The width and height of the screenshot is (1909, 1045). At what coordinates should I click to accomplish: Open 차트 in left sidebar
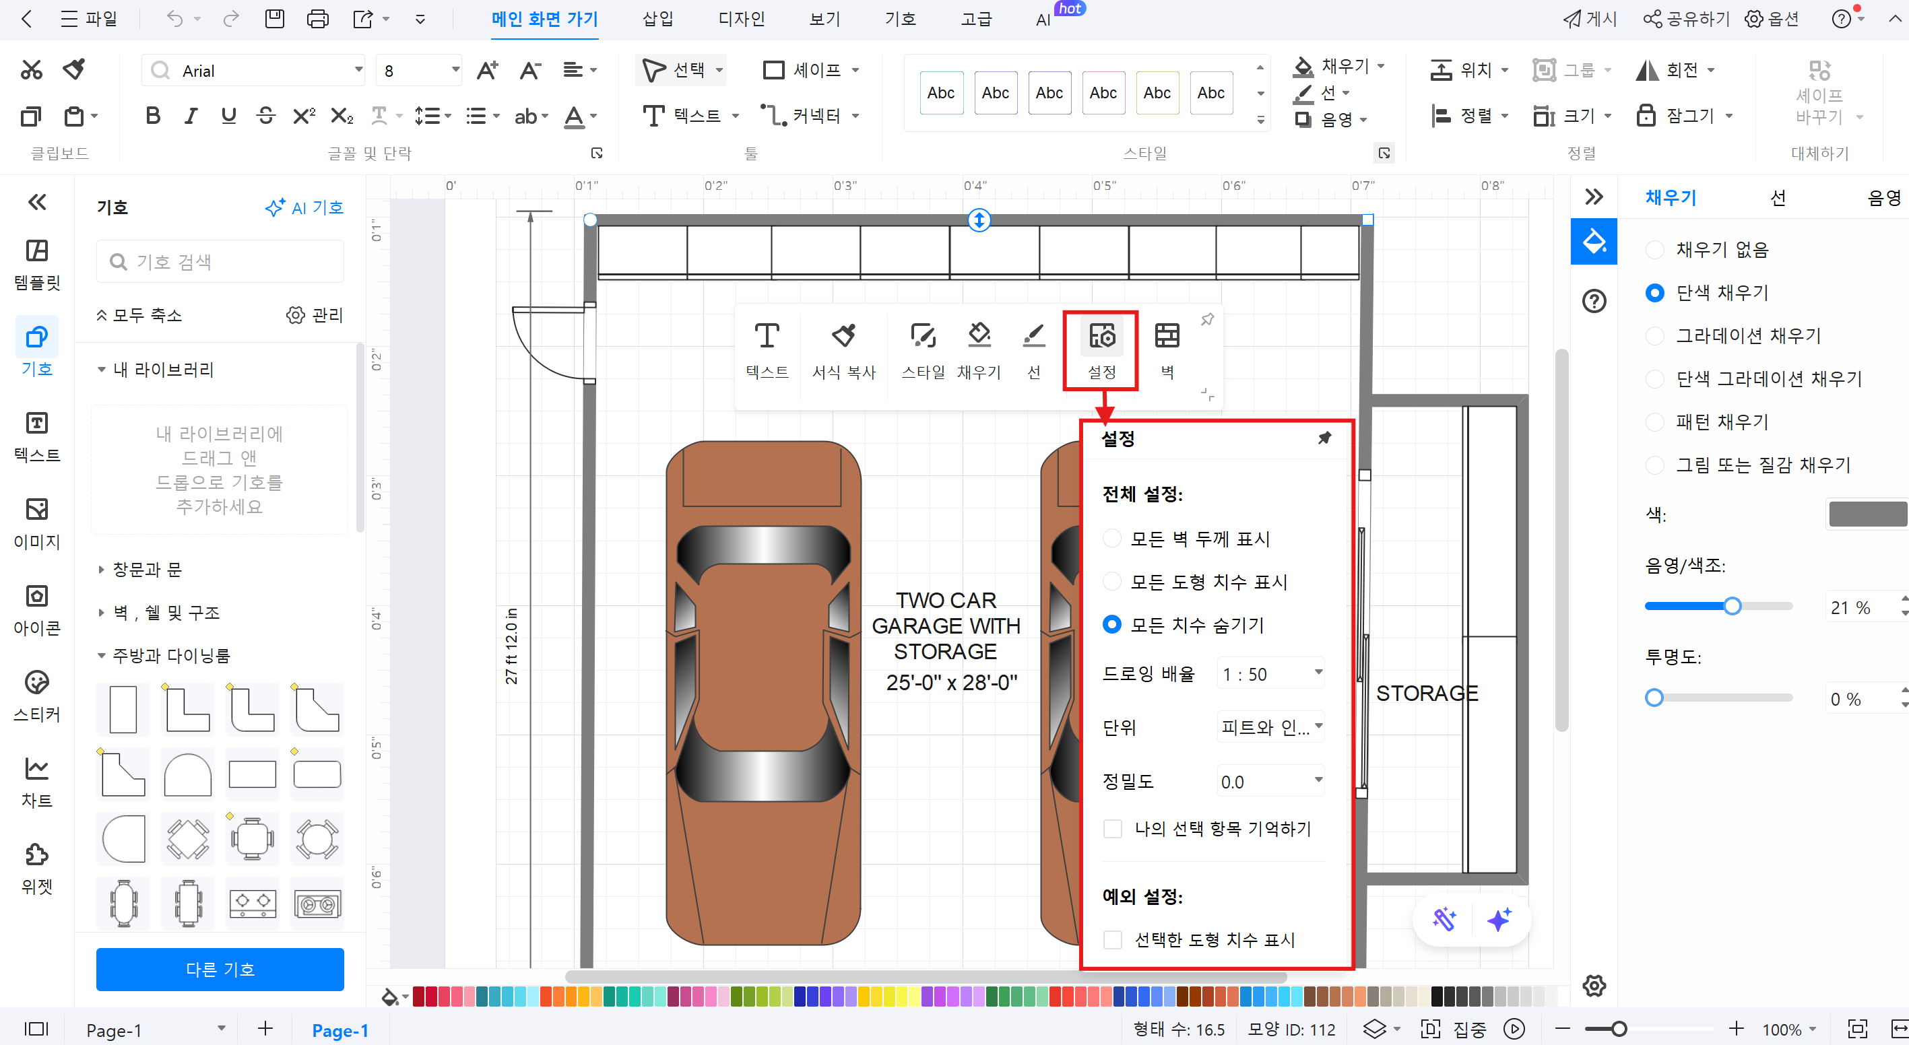[37, 784]
